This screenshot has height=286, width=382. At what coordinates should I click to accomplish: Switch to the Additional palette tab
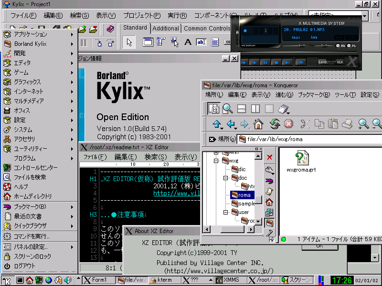[x=166, y=29]
